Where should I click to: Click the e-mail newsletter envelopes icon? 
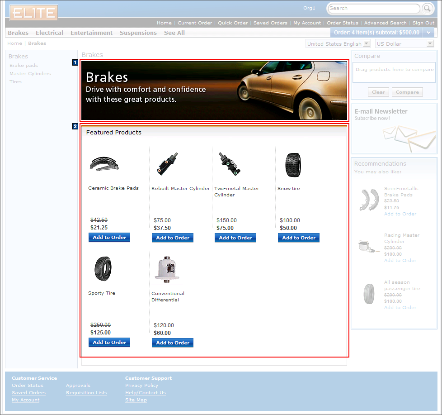pos(402,137)
